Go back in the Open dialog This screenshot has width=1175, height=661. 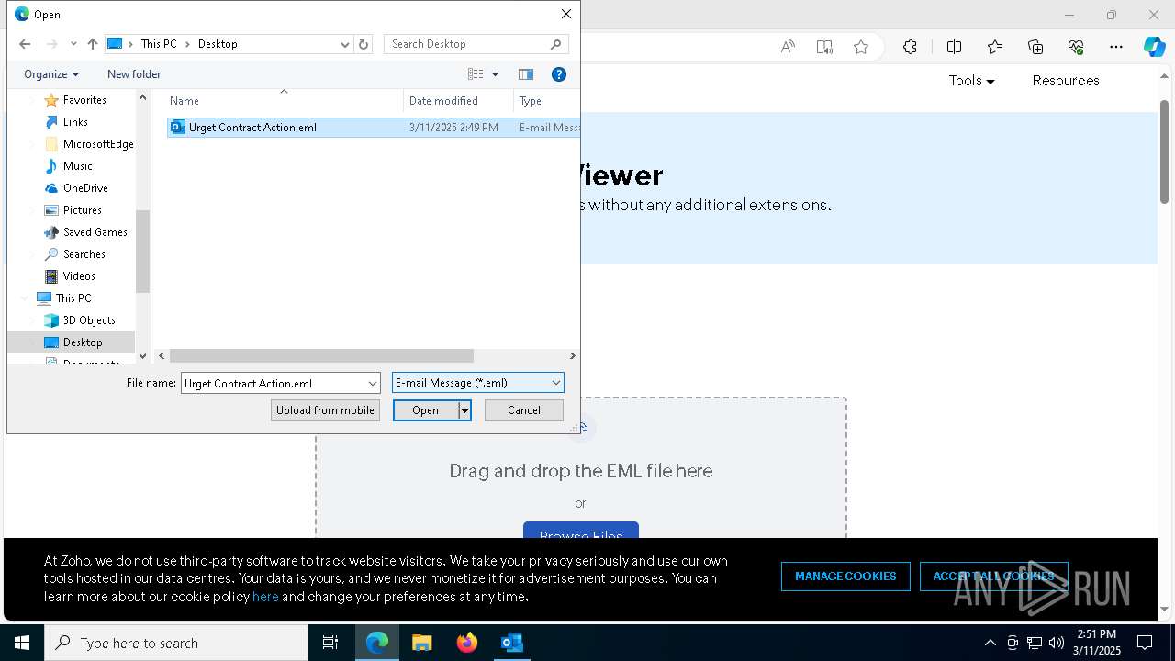point(25,44)
